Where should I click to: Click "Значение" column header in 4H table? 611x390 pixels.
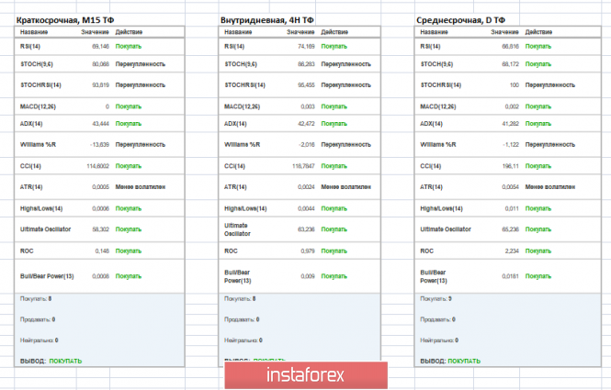[x=300, y=32]
